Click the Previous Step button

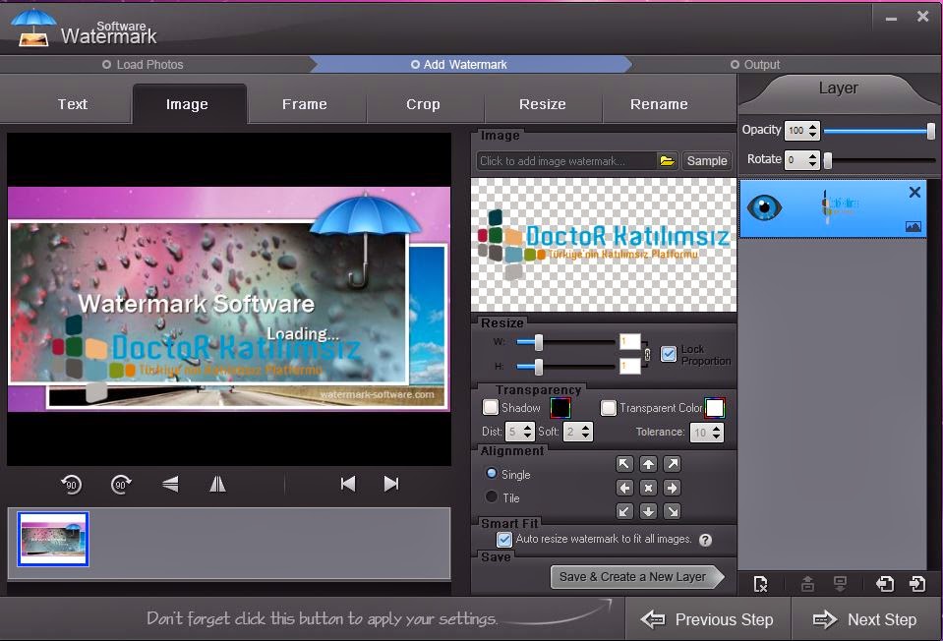click(x=708, y=619)
